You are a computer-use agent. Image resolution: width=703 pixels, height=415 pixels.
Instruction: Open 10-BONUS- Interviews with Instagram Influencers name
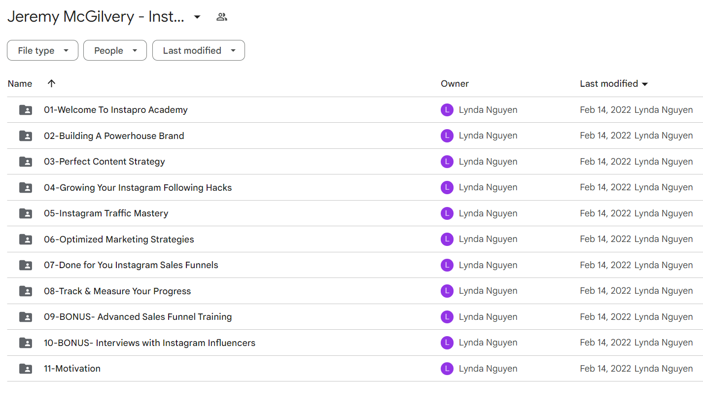(x=150, y=343)
